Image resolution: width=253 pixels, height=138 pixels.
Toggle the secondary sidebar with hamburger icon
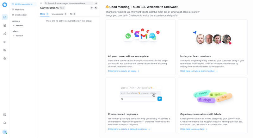[x=41, y=3]
